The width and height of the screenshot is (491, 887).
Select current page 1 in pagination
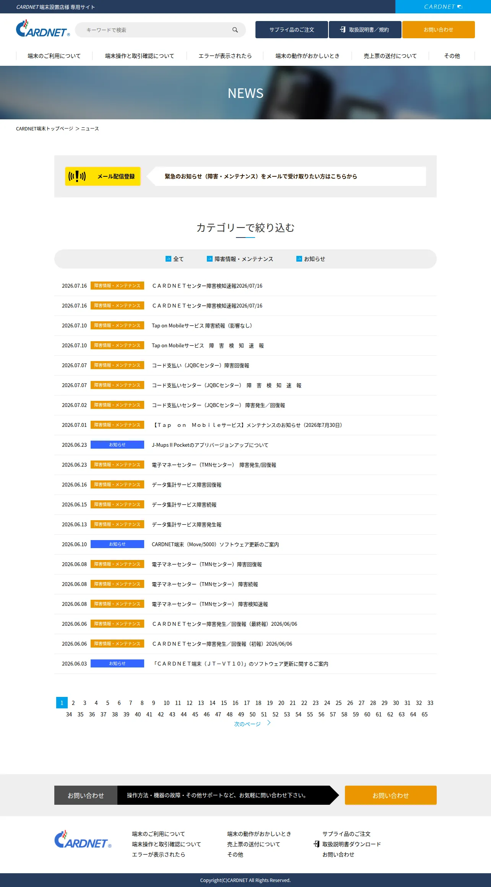coord(62,703)
